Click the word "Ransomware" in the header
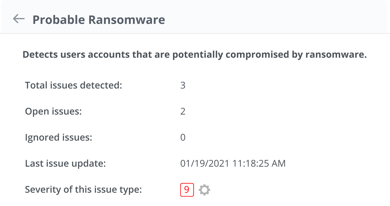 click(x=127, y=20)
